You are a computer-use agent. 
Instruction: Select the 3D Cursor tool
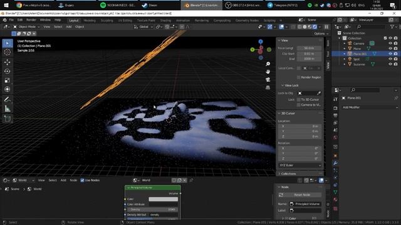coord(7,52)
